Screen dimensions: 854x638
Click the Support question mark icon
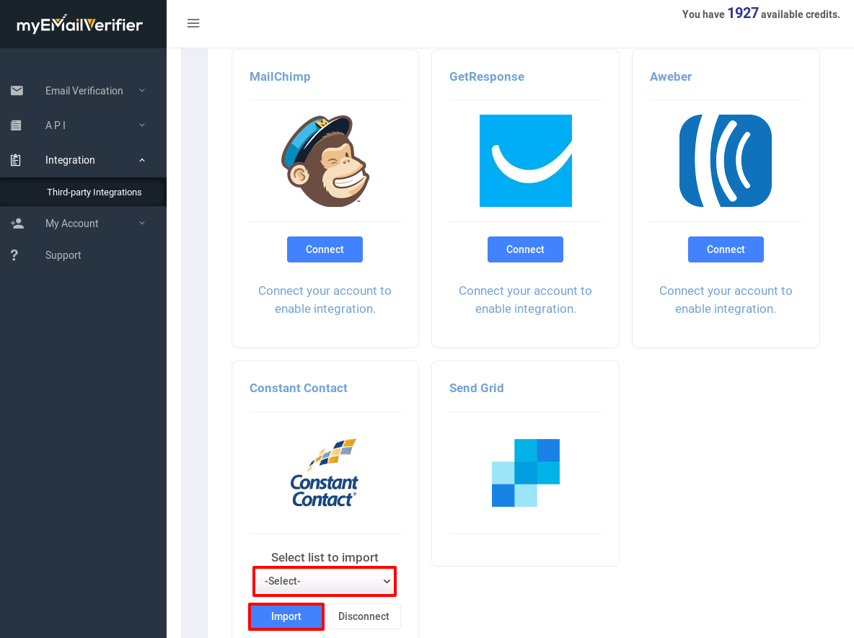point(14,254)
